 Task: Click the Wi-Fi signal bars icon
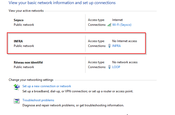[109, 25]
